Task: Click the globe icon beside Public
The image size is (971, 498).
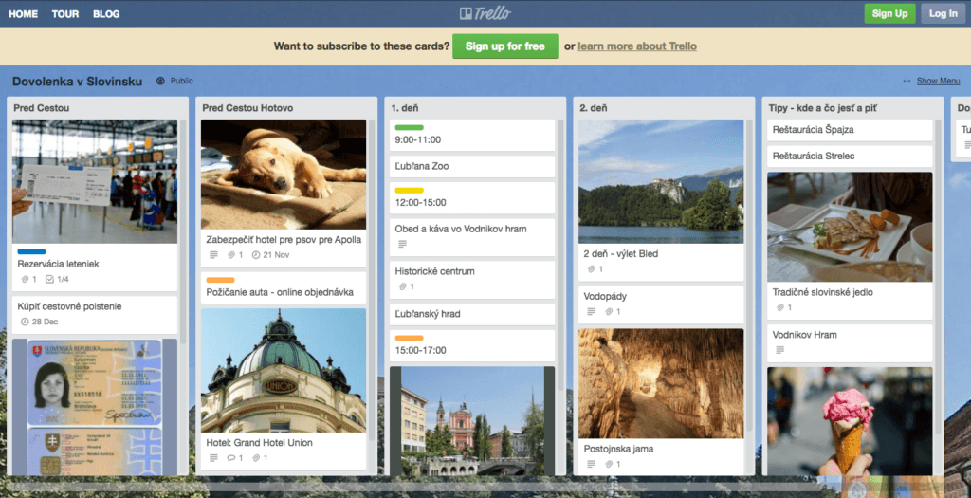Action: pos(160,82)
